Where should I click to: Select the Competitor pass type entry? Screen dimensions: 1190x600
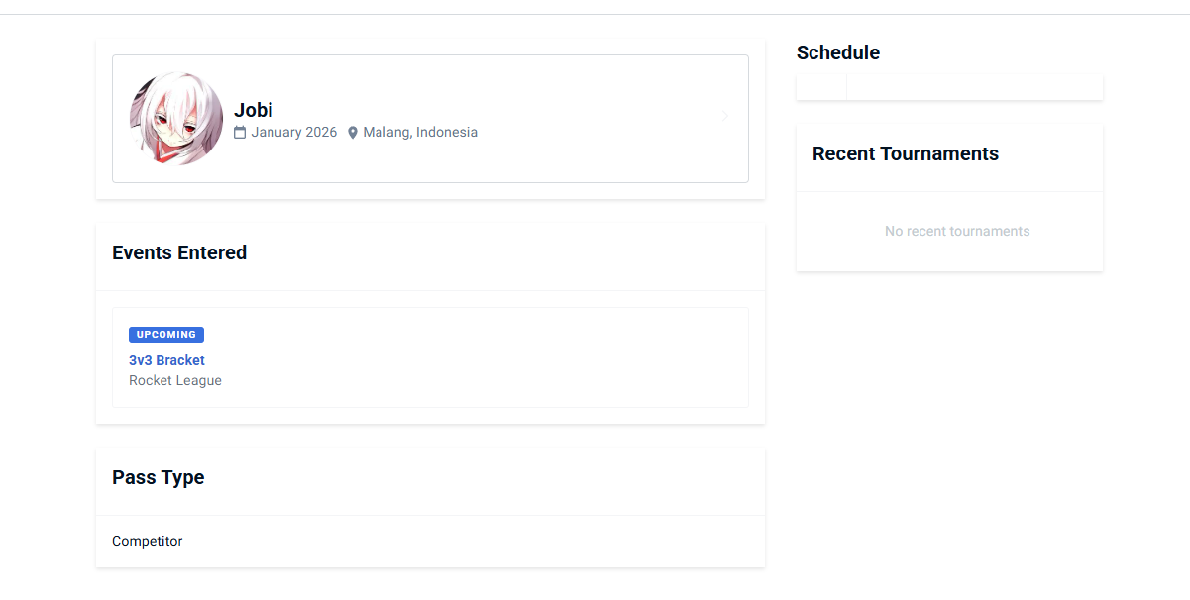148,541
